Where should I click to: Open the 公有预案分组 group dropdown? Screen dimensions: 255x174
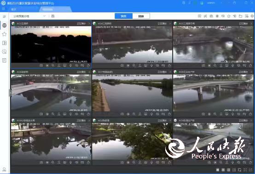tap(29, 16)
